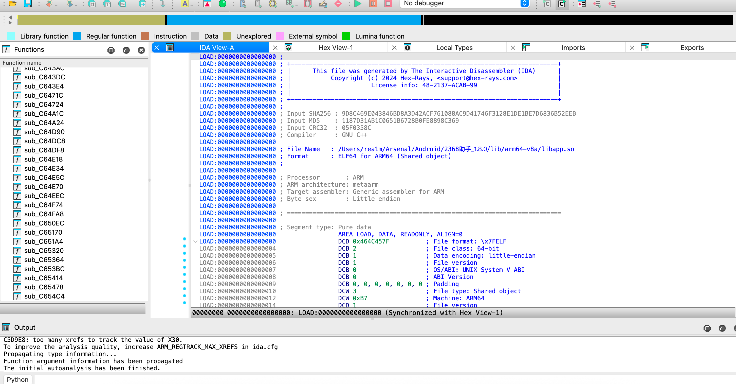This screenshot has width=736, height=384.
Task: Open the Jump forward history dropdown arrow
Action: (76, 5)
